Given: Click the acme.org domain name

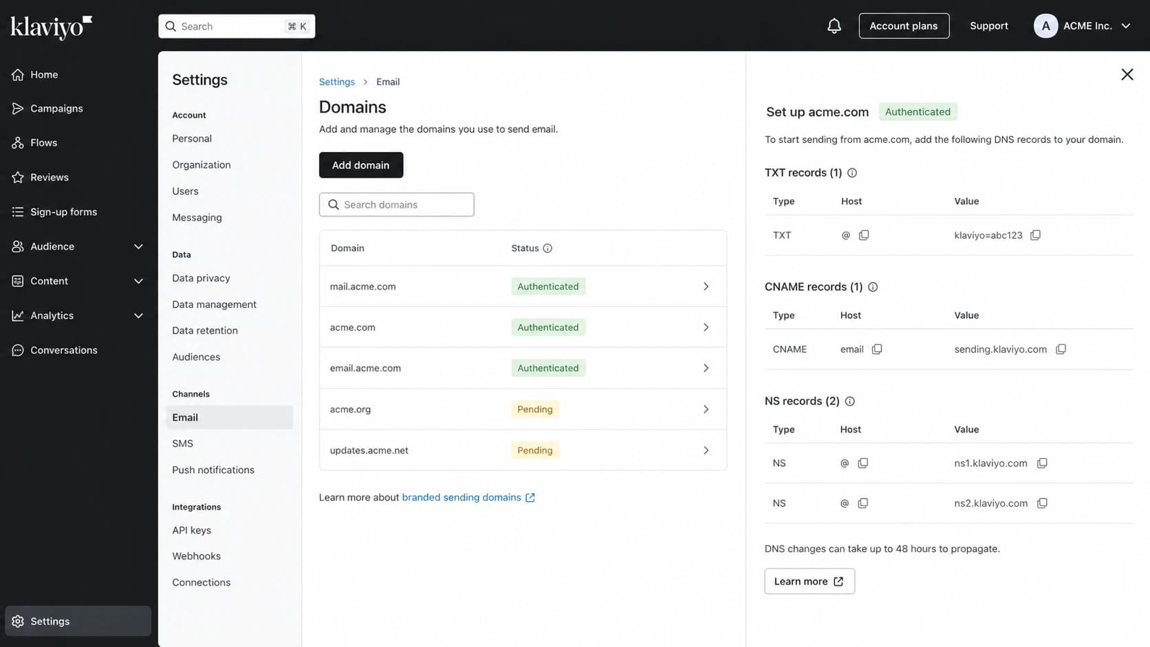Looking at the screenshot, I should [x=350, y=409].
